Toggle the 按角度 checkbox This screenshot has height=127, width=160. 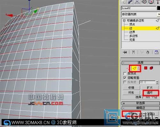pyautogui.click(x=125, y=82)
